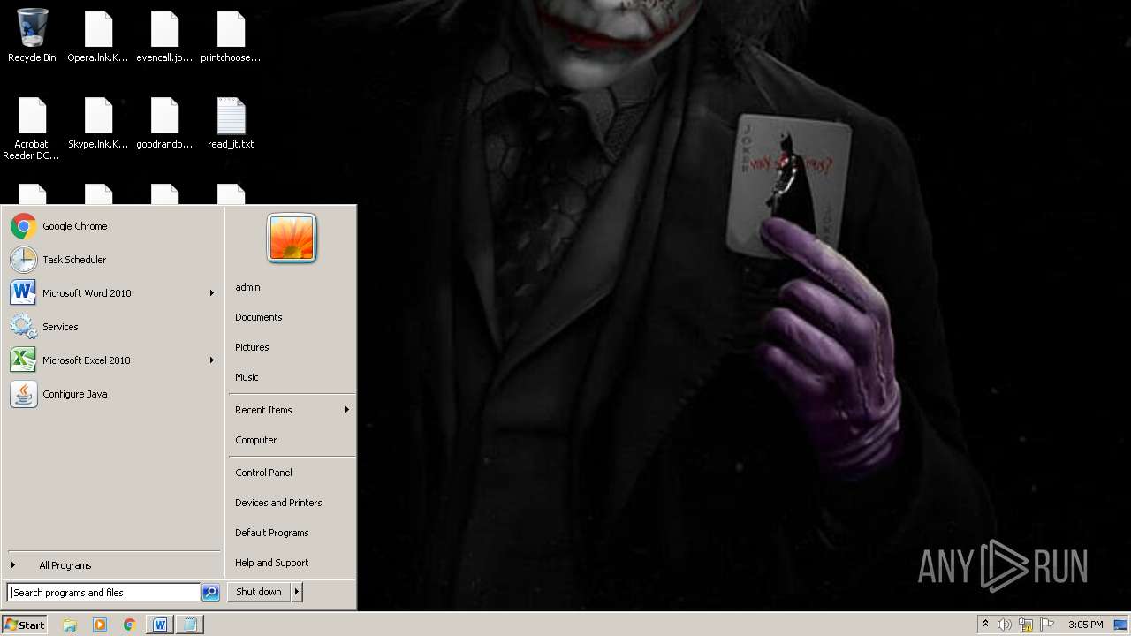Select the Skype.lnk desktop file icon
Image resolution: width=1131 pixels, height=636 pixels.
(x=98, y=124)
